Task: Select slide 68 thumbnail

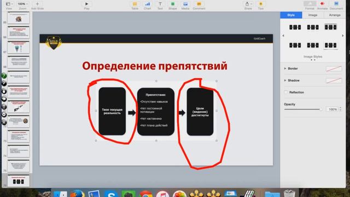Action: (19, 62)
